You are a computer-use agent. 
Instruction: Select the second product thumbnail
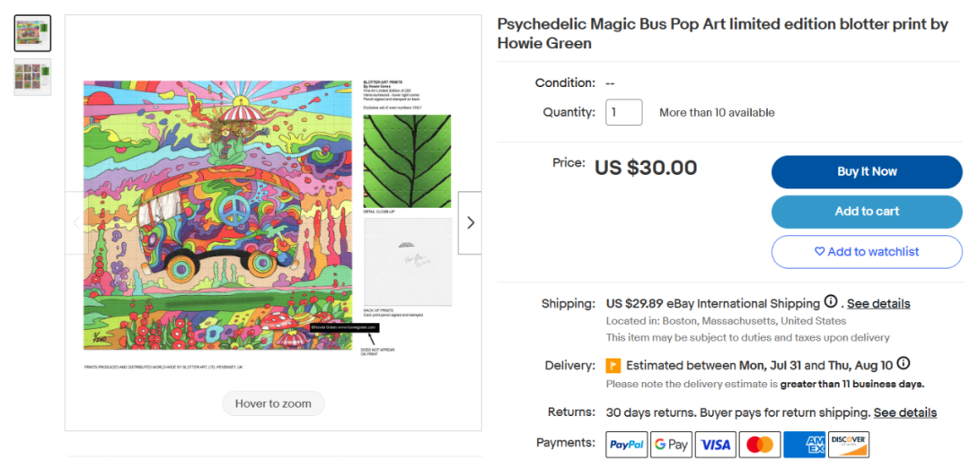(x=32, y=77)
